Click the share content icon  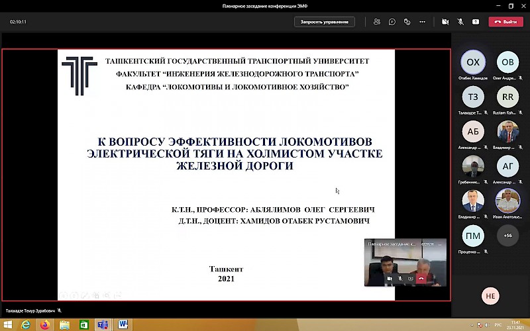[x=476, y=22]
